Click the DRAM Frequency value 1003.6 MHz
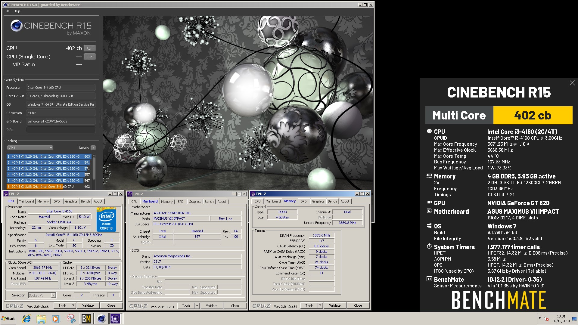This screenshot has height=325, width=578. (x=321, y=236)
